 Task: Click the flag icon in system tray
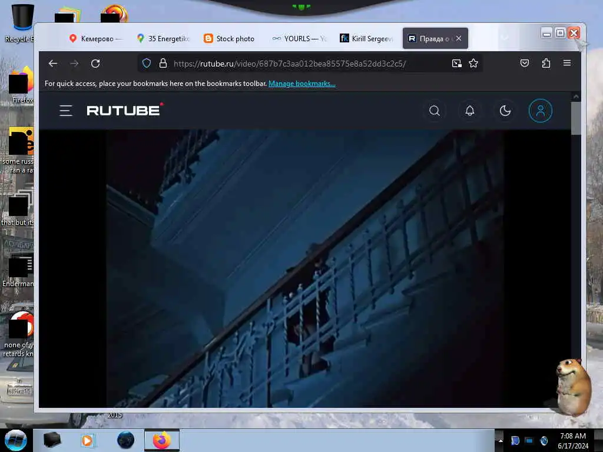(x=515, y=440)
